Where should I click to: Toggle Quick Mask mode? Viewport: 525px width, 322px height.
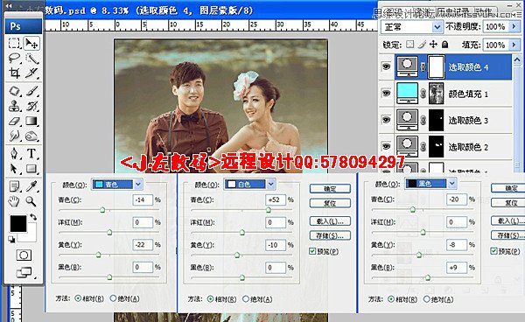pyautogui.click(x=24, y=255)
